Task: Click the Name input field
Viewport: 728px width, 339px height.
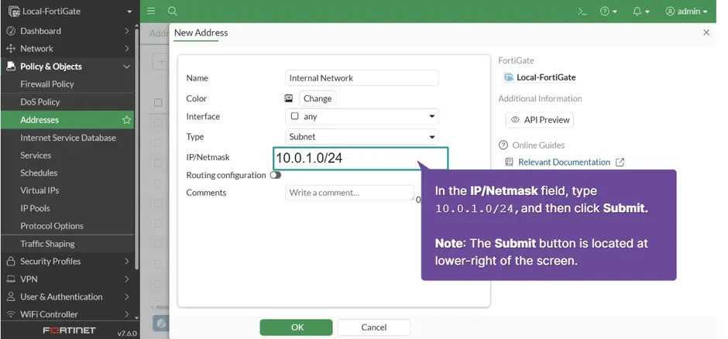Action: pyautogui.click(x=362, y=78)
